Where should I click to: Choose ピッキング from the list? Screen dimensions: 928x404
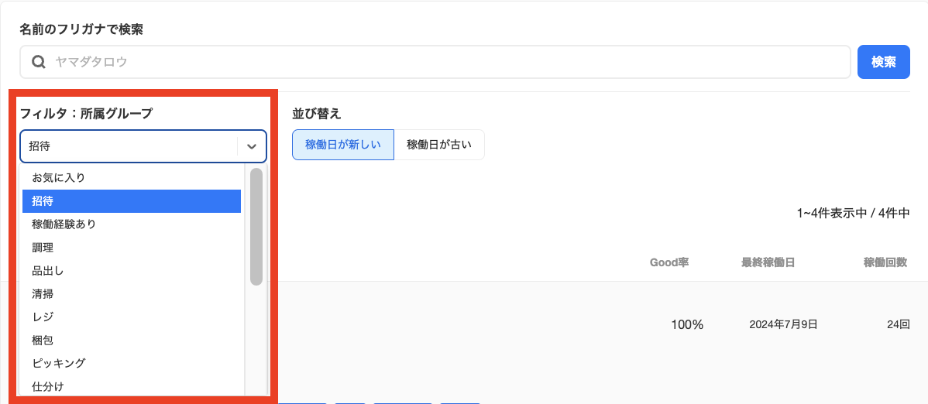(x=132, y=363)
